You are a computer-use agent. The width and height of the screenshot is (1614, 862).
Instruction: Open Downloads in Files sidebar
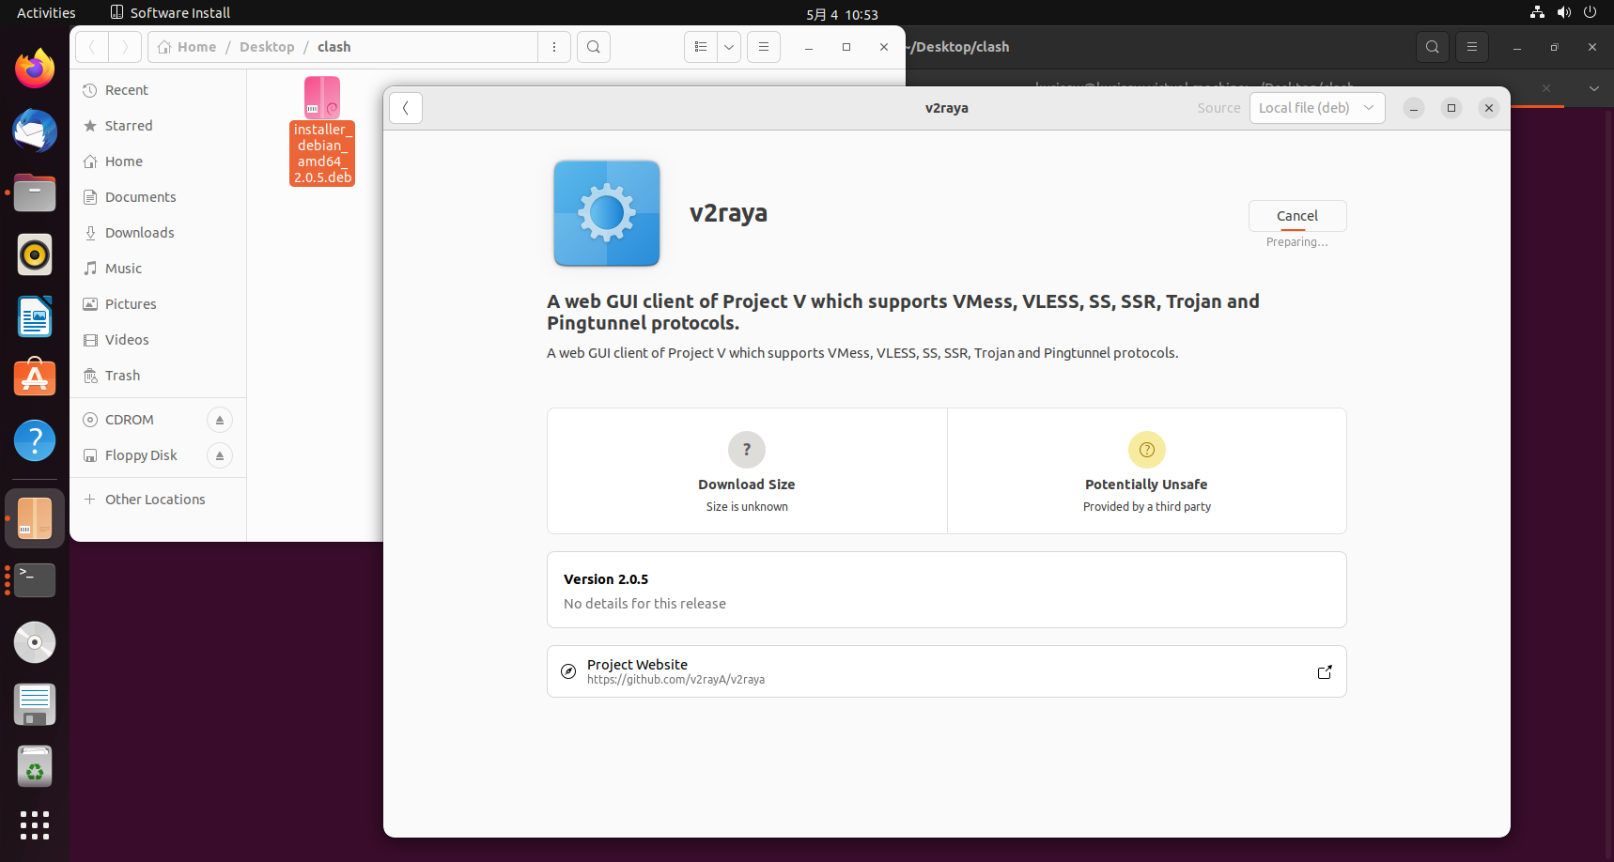158,233
